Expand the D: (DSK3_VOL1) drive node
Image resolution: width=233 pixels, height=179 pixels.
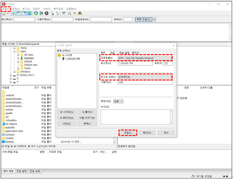click(11, 75)
